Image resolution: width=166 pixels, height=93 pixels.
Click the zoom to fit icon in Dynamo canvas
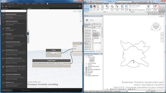(x=81, y=14)
